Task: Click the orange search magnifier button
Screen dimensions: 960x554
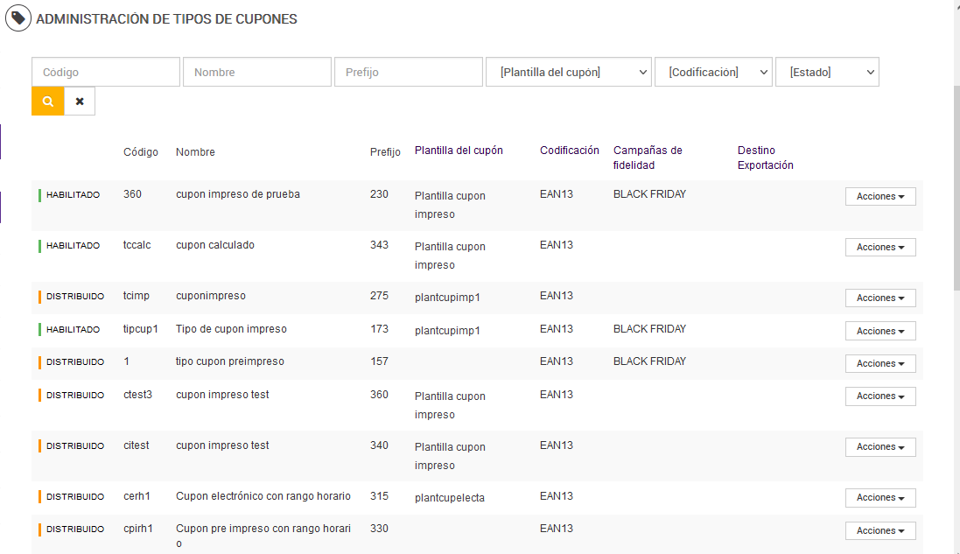Action: 48,102
